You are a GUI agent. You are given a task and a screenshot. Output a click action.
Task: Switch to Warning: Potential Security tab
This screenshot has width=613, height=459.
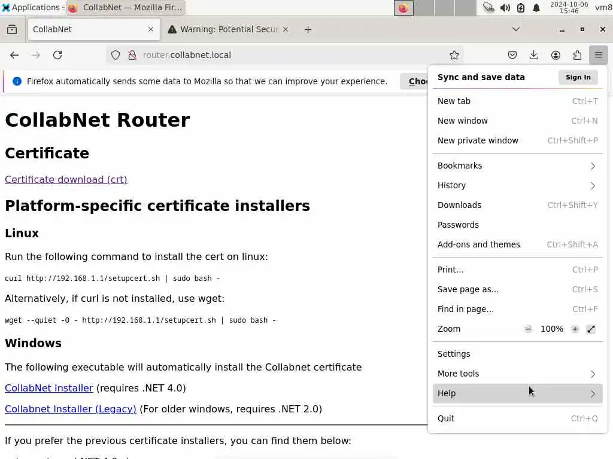click(229, 29)
